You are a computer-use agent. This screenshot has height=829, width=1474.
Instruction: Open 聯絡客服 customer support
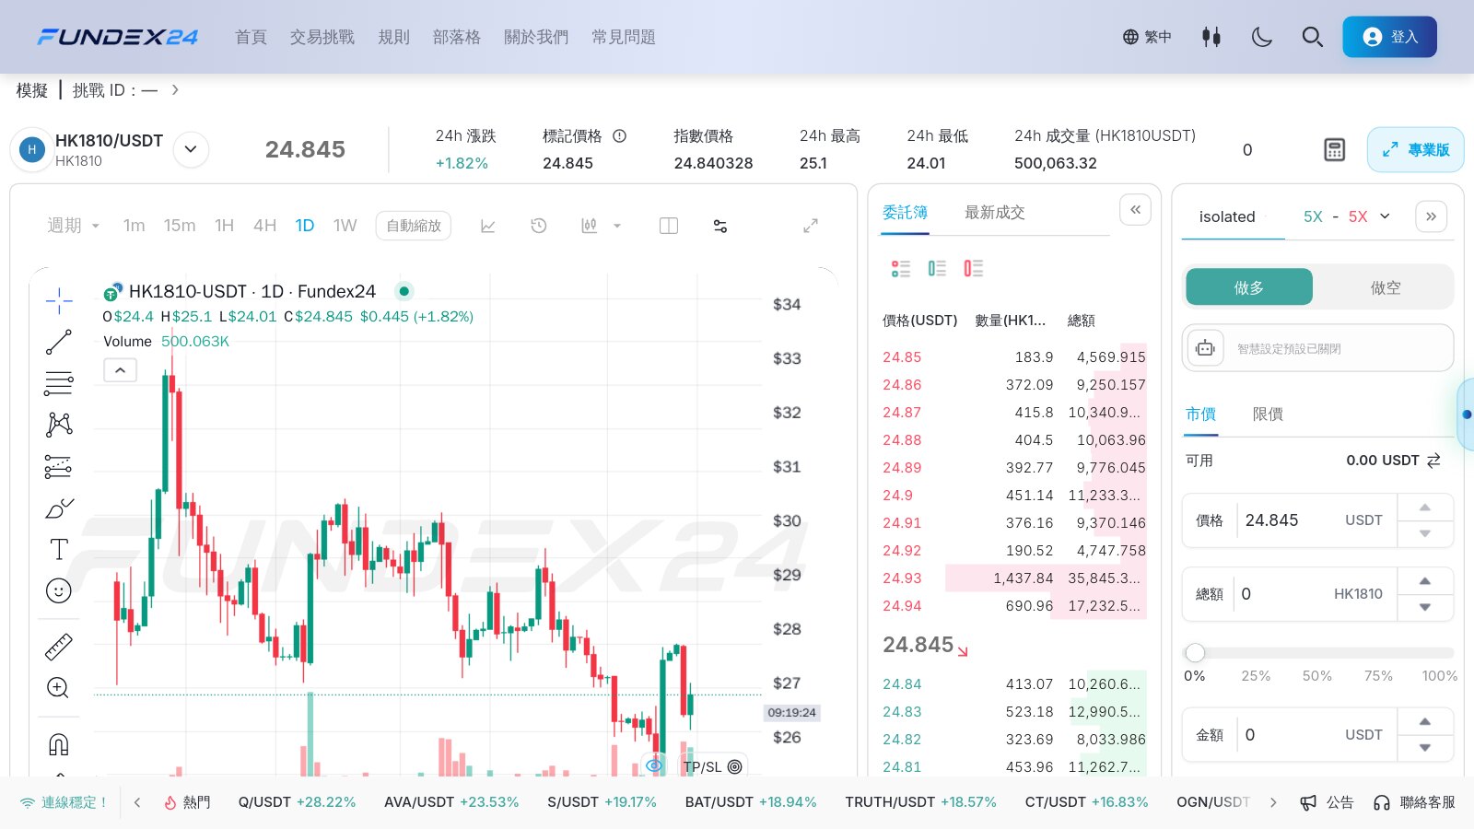(x=1414, y=802)
